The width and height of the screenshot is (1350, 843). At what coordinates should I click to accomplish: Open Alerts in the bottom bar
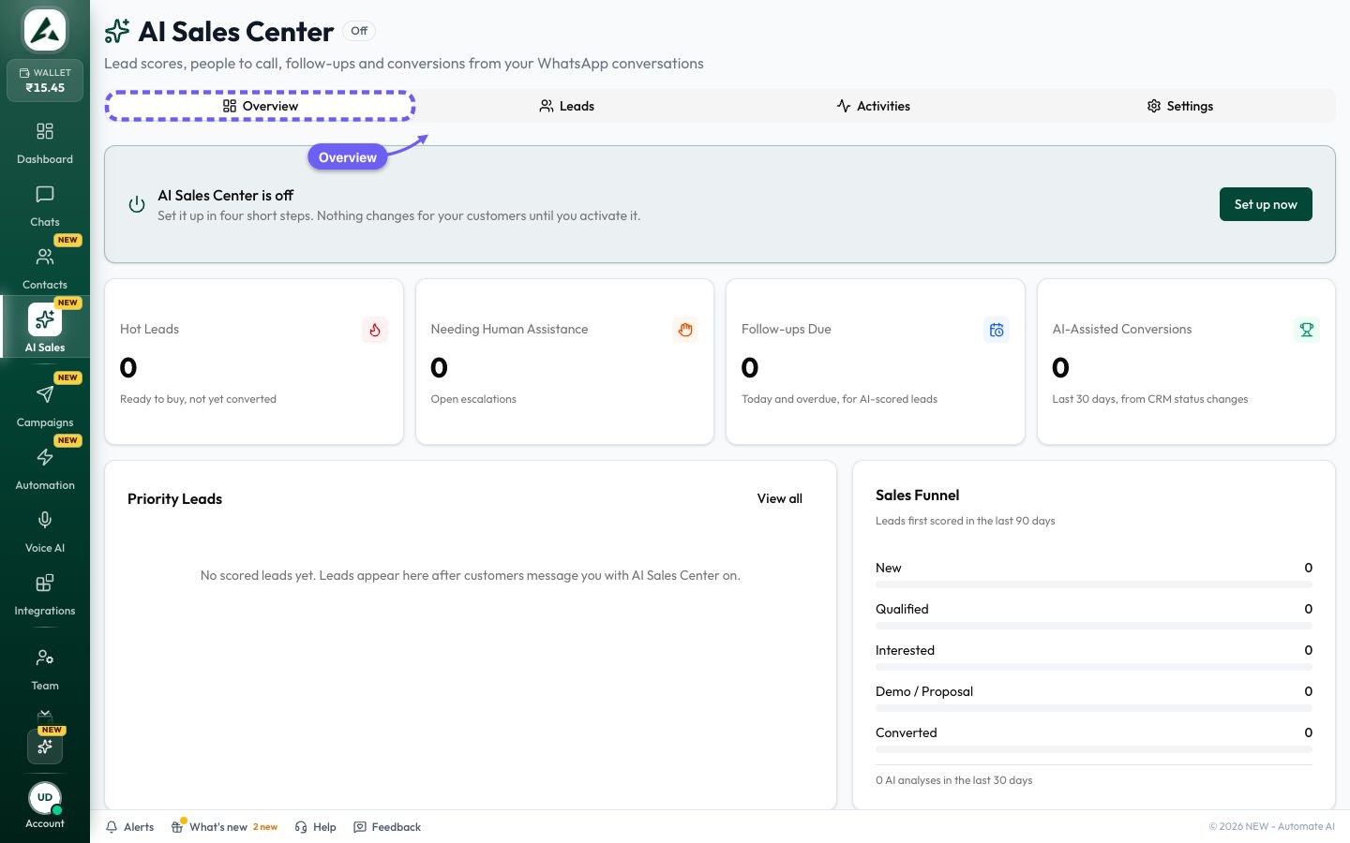click(129, 827)
